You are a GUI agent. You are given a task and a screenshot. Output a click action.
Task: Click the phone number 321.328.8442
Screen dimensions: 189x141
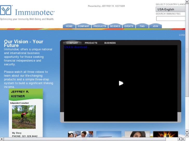(x=30, y=136)
